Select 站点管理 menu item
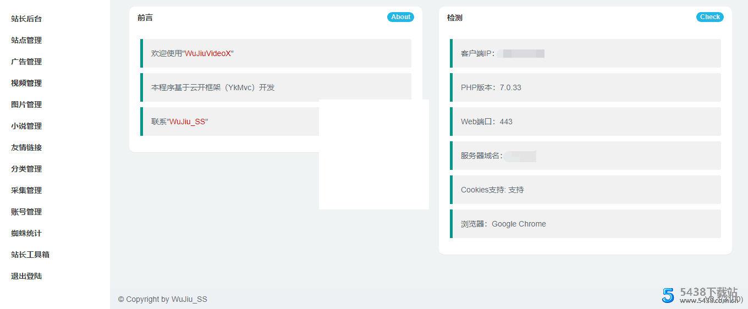The image size is (748, 309). click(x=26, y=40)
